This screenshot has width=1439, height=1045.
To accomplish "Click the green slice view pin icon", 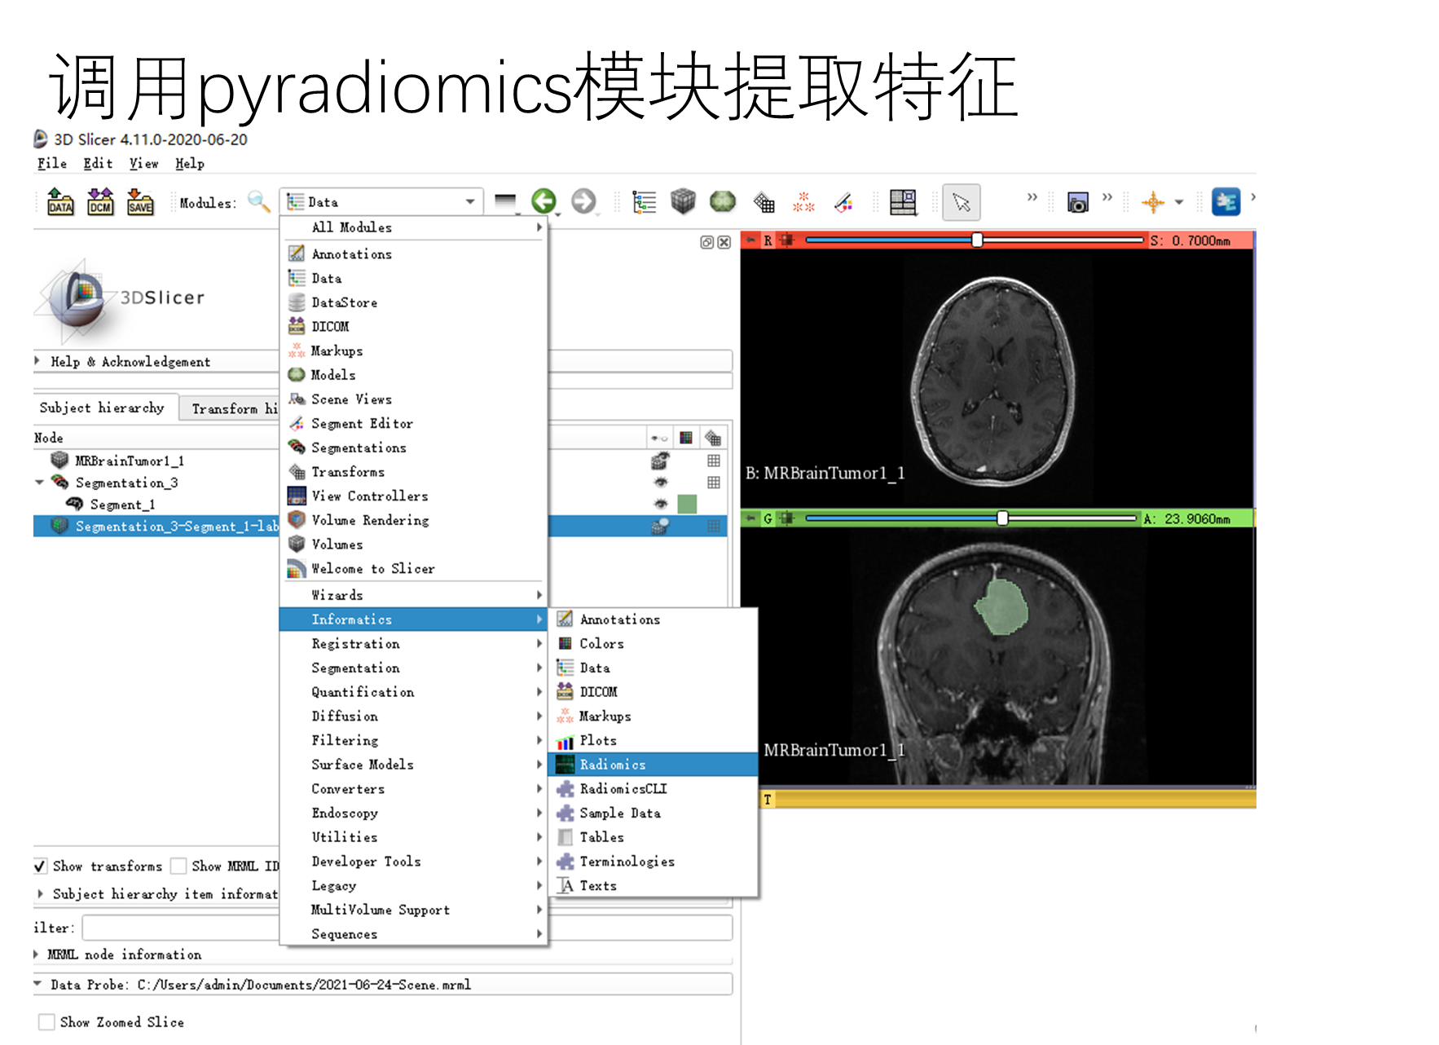I will [751, 518].
